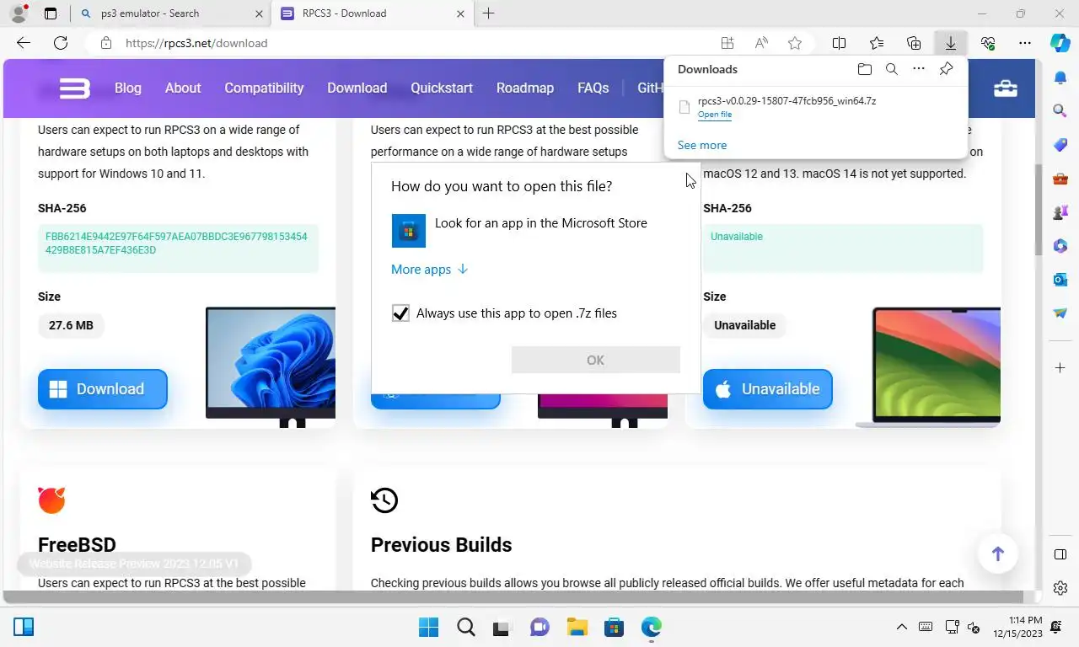Click the address bar URL
Screen dimensions: 1079x647
click(196, 43)
